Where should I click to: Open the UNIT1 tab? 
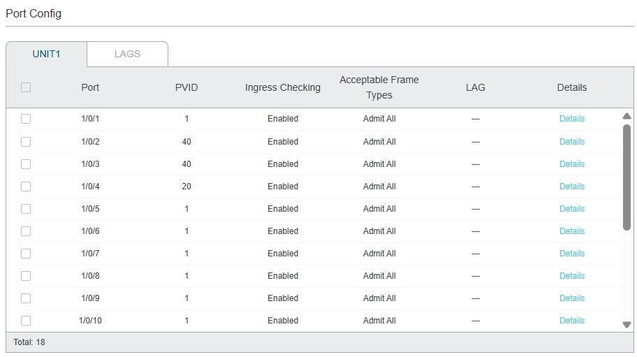[x=47, y=54]
